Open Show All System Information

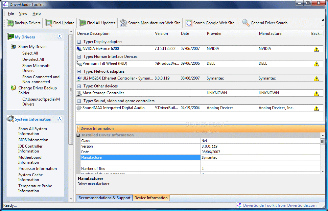[33, 131]
